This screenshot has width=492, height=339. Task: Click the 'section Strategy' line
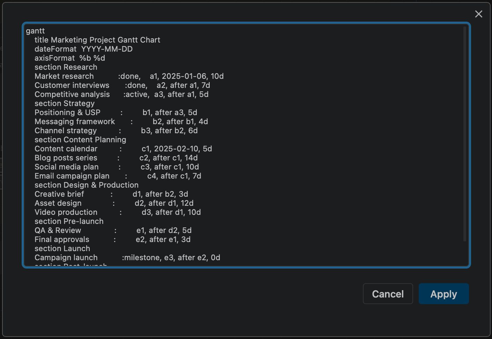point(65,104)
